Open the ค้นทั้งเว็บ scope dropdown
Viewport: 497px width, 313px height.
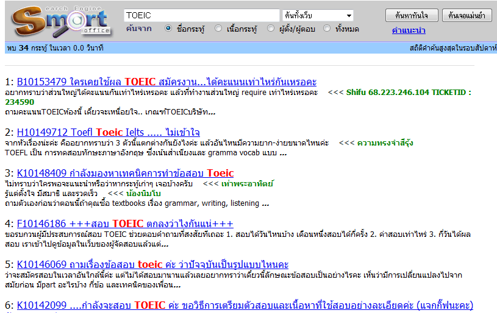(x=318, y=15)
